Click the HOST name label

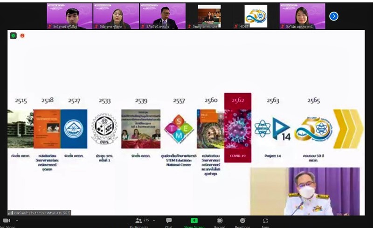click(244, 27)
